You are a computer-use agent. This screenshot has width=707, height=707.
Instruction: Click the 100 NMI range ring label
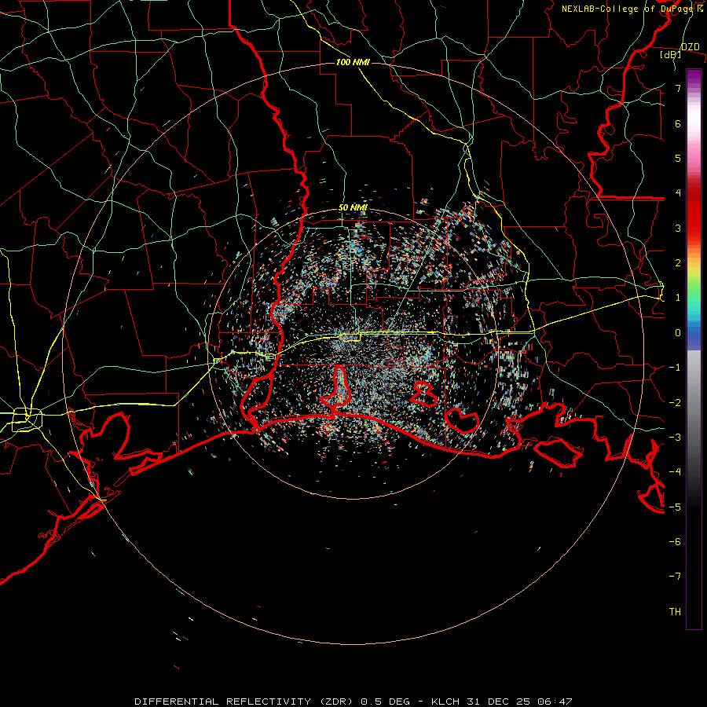pos(353,62)
